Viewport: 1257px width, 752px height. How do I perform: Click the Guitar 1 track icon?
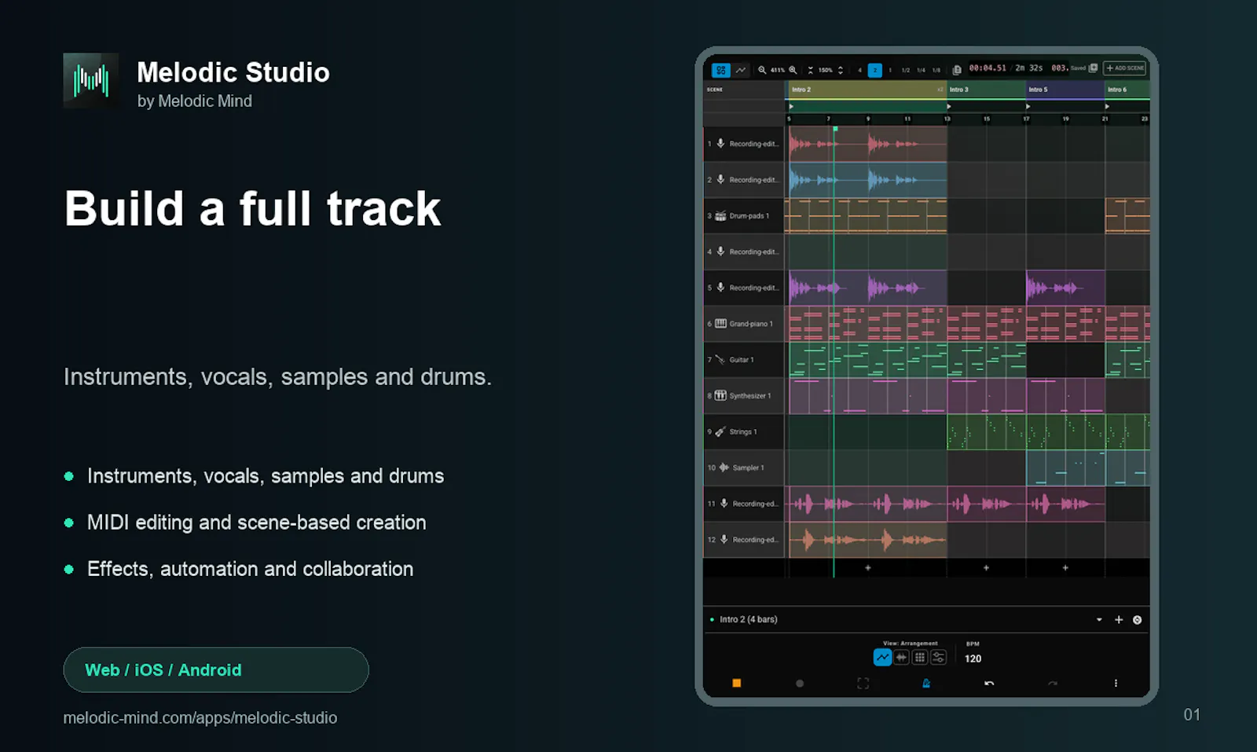click(x=720, y=360)
